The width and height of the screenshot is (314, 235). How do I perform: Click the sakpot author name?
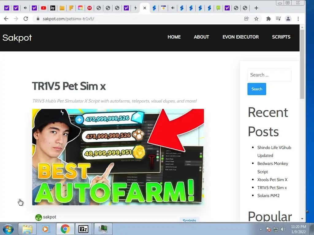point(49,217)
